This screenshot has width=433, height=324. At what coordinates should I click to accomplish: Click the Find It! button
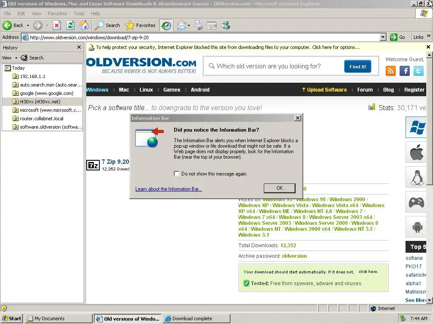pyautogui.click(x=358, y=66)
